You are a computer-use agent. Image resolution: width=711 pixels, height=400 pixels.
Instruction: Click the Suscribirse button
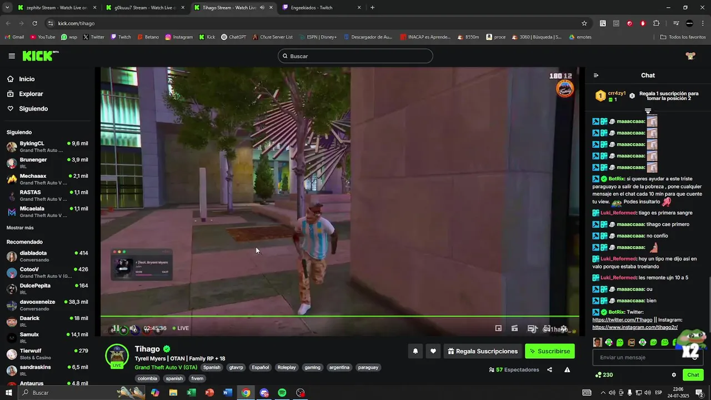pyautogui.click(x=550, y=351)
